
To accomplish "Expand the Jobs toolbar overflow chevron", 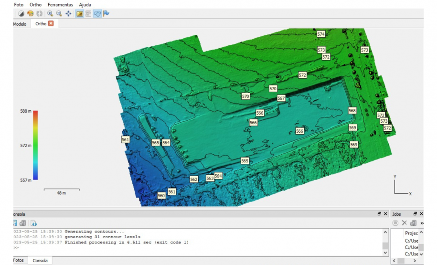I will click(422, 223).
